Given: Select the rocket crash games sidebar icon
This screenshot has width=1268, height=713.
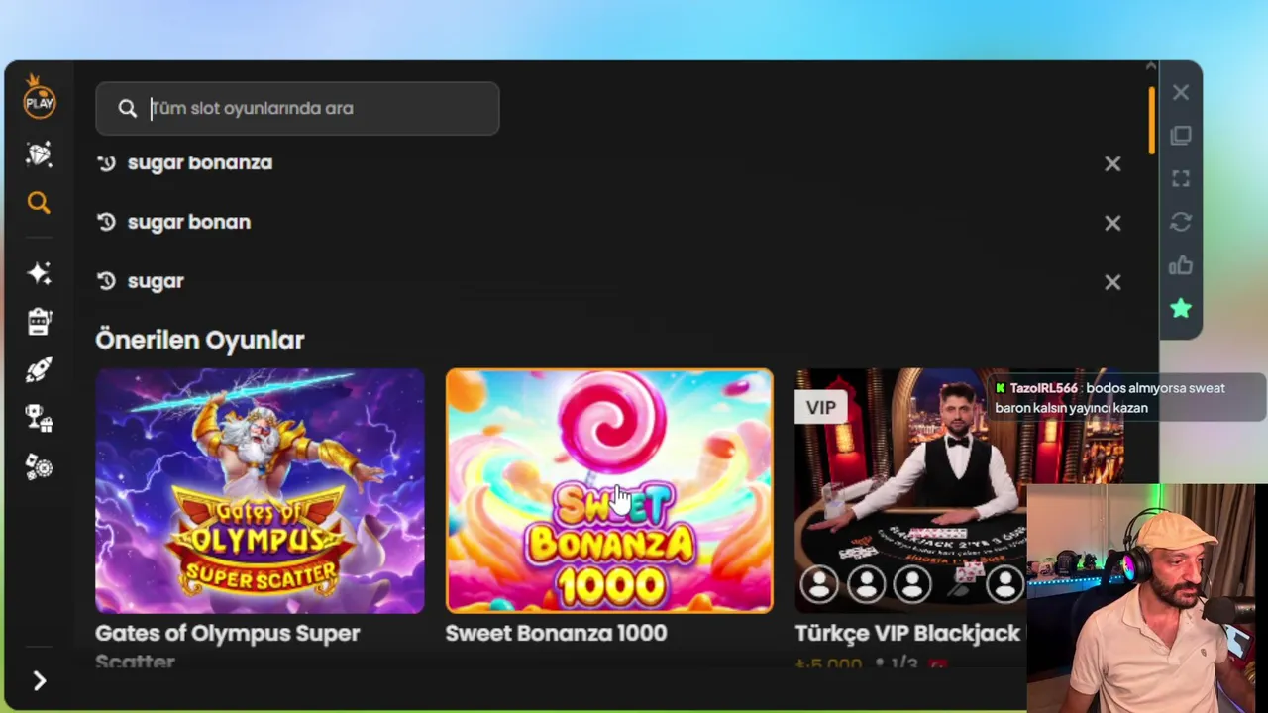Looking at the screenshot, I should point(39,370).
